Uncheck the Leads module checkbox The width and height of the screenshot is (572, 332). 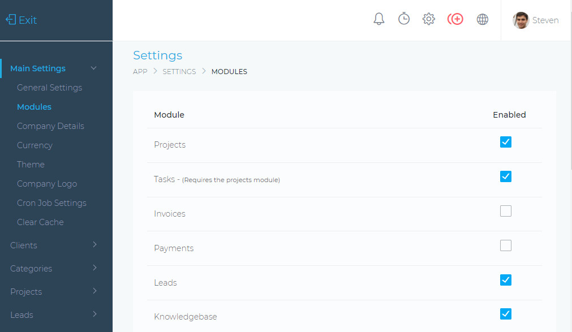506,280
